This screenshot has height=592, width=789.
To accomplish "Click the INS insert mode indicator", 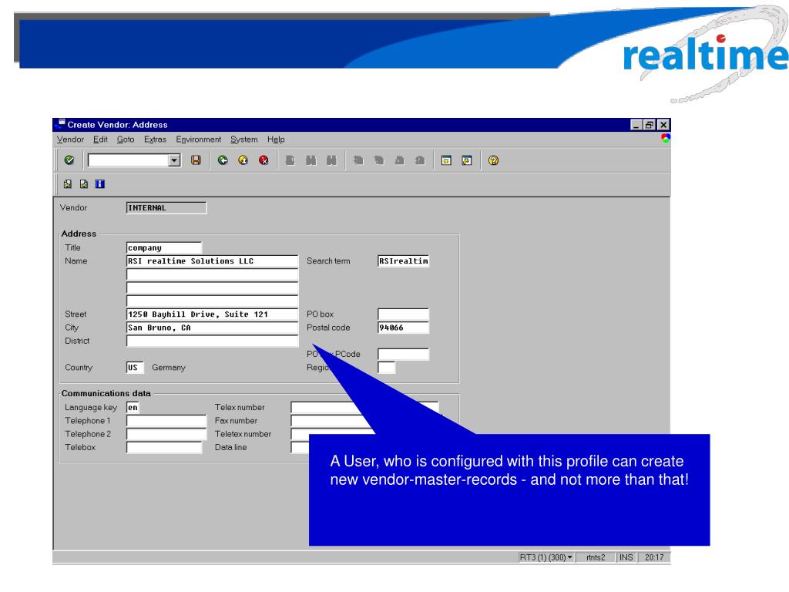I will pos(626,557).
